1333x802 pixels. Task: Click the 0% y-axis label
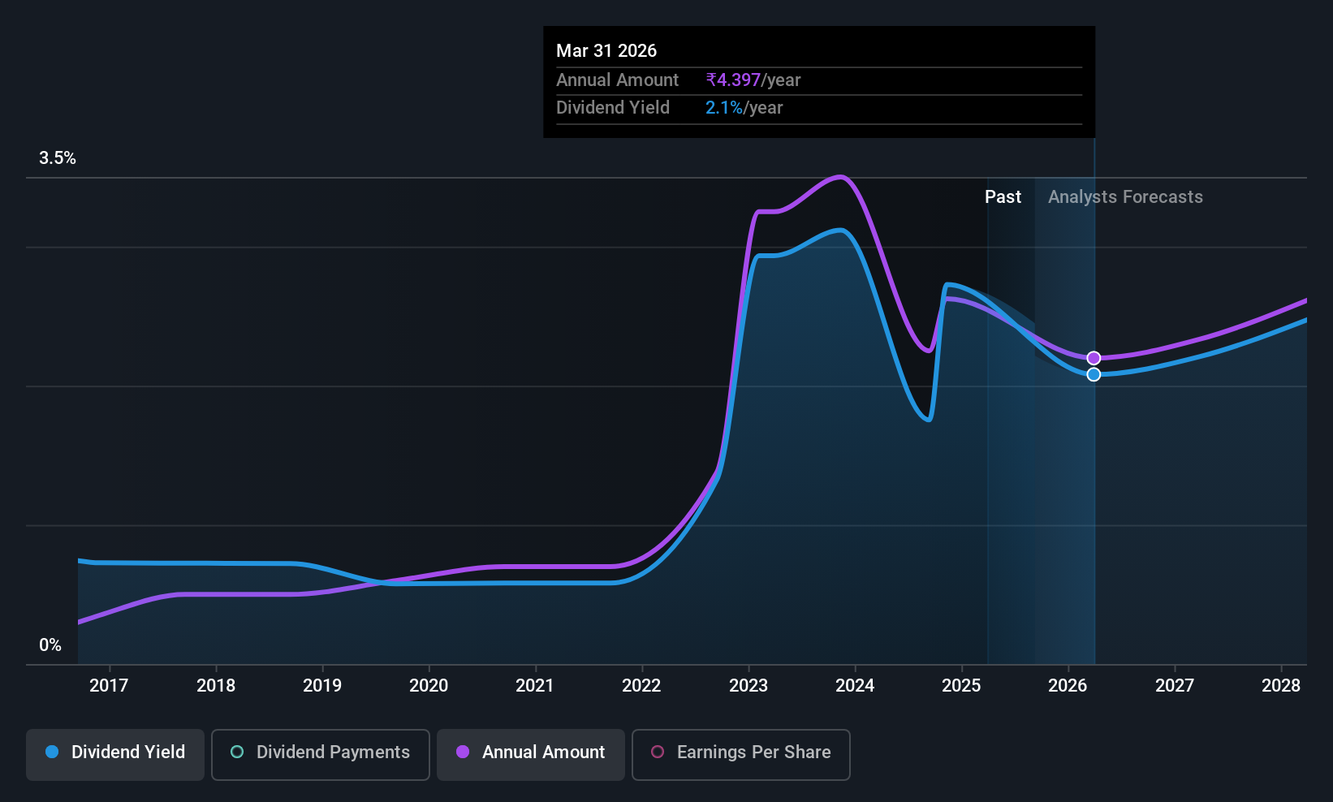[50, 645]
